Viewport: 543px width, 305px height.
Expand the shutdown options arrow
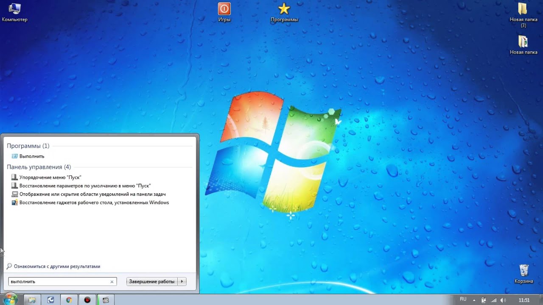point(182,282)
